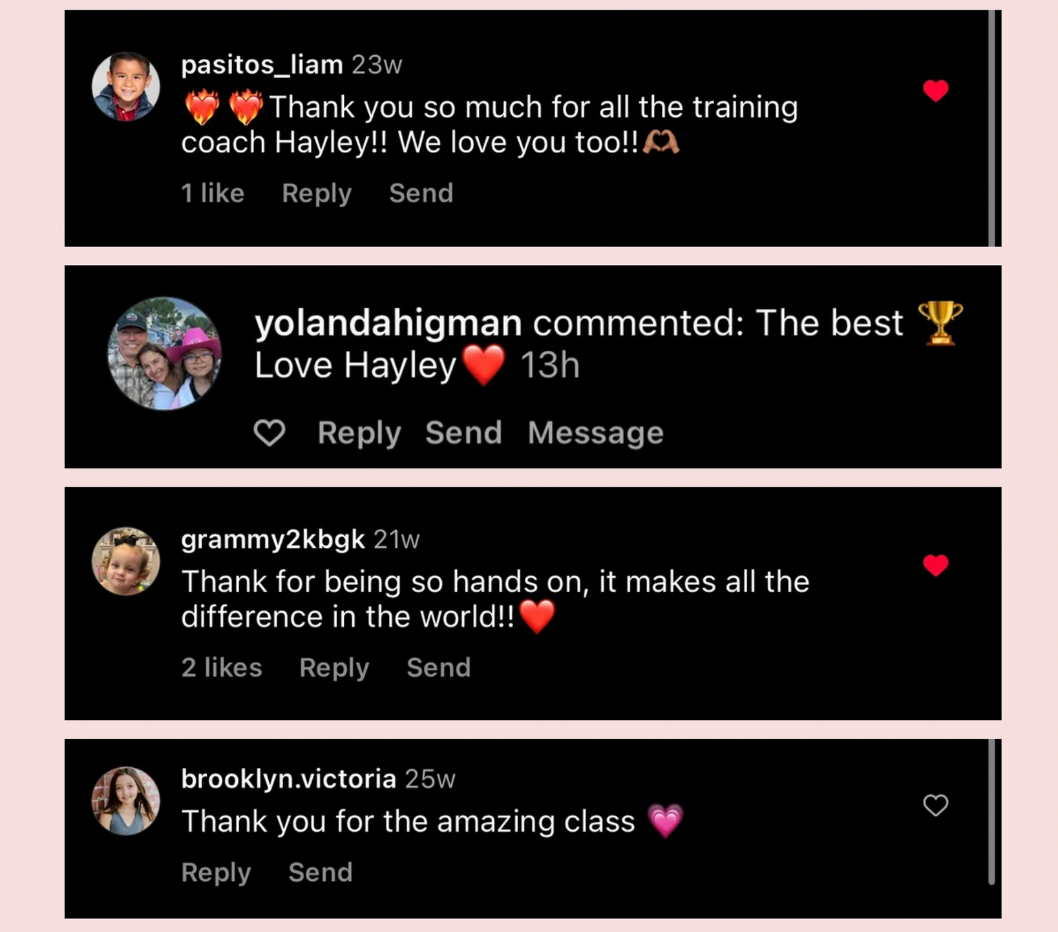The width and height of the screenshot is (1058, 932).
Task: Open grammy2kbgk's profile picture
Action: click(126, 561)
